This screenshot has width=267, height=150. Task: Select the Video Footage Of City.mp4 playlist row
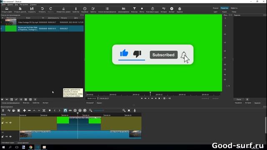click(x=42, y=22)
